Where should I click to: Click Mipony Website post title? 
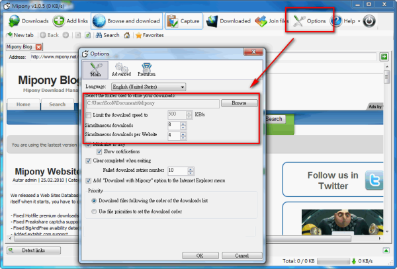coord(47,172)
